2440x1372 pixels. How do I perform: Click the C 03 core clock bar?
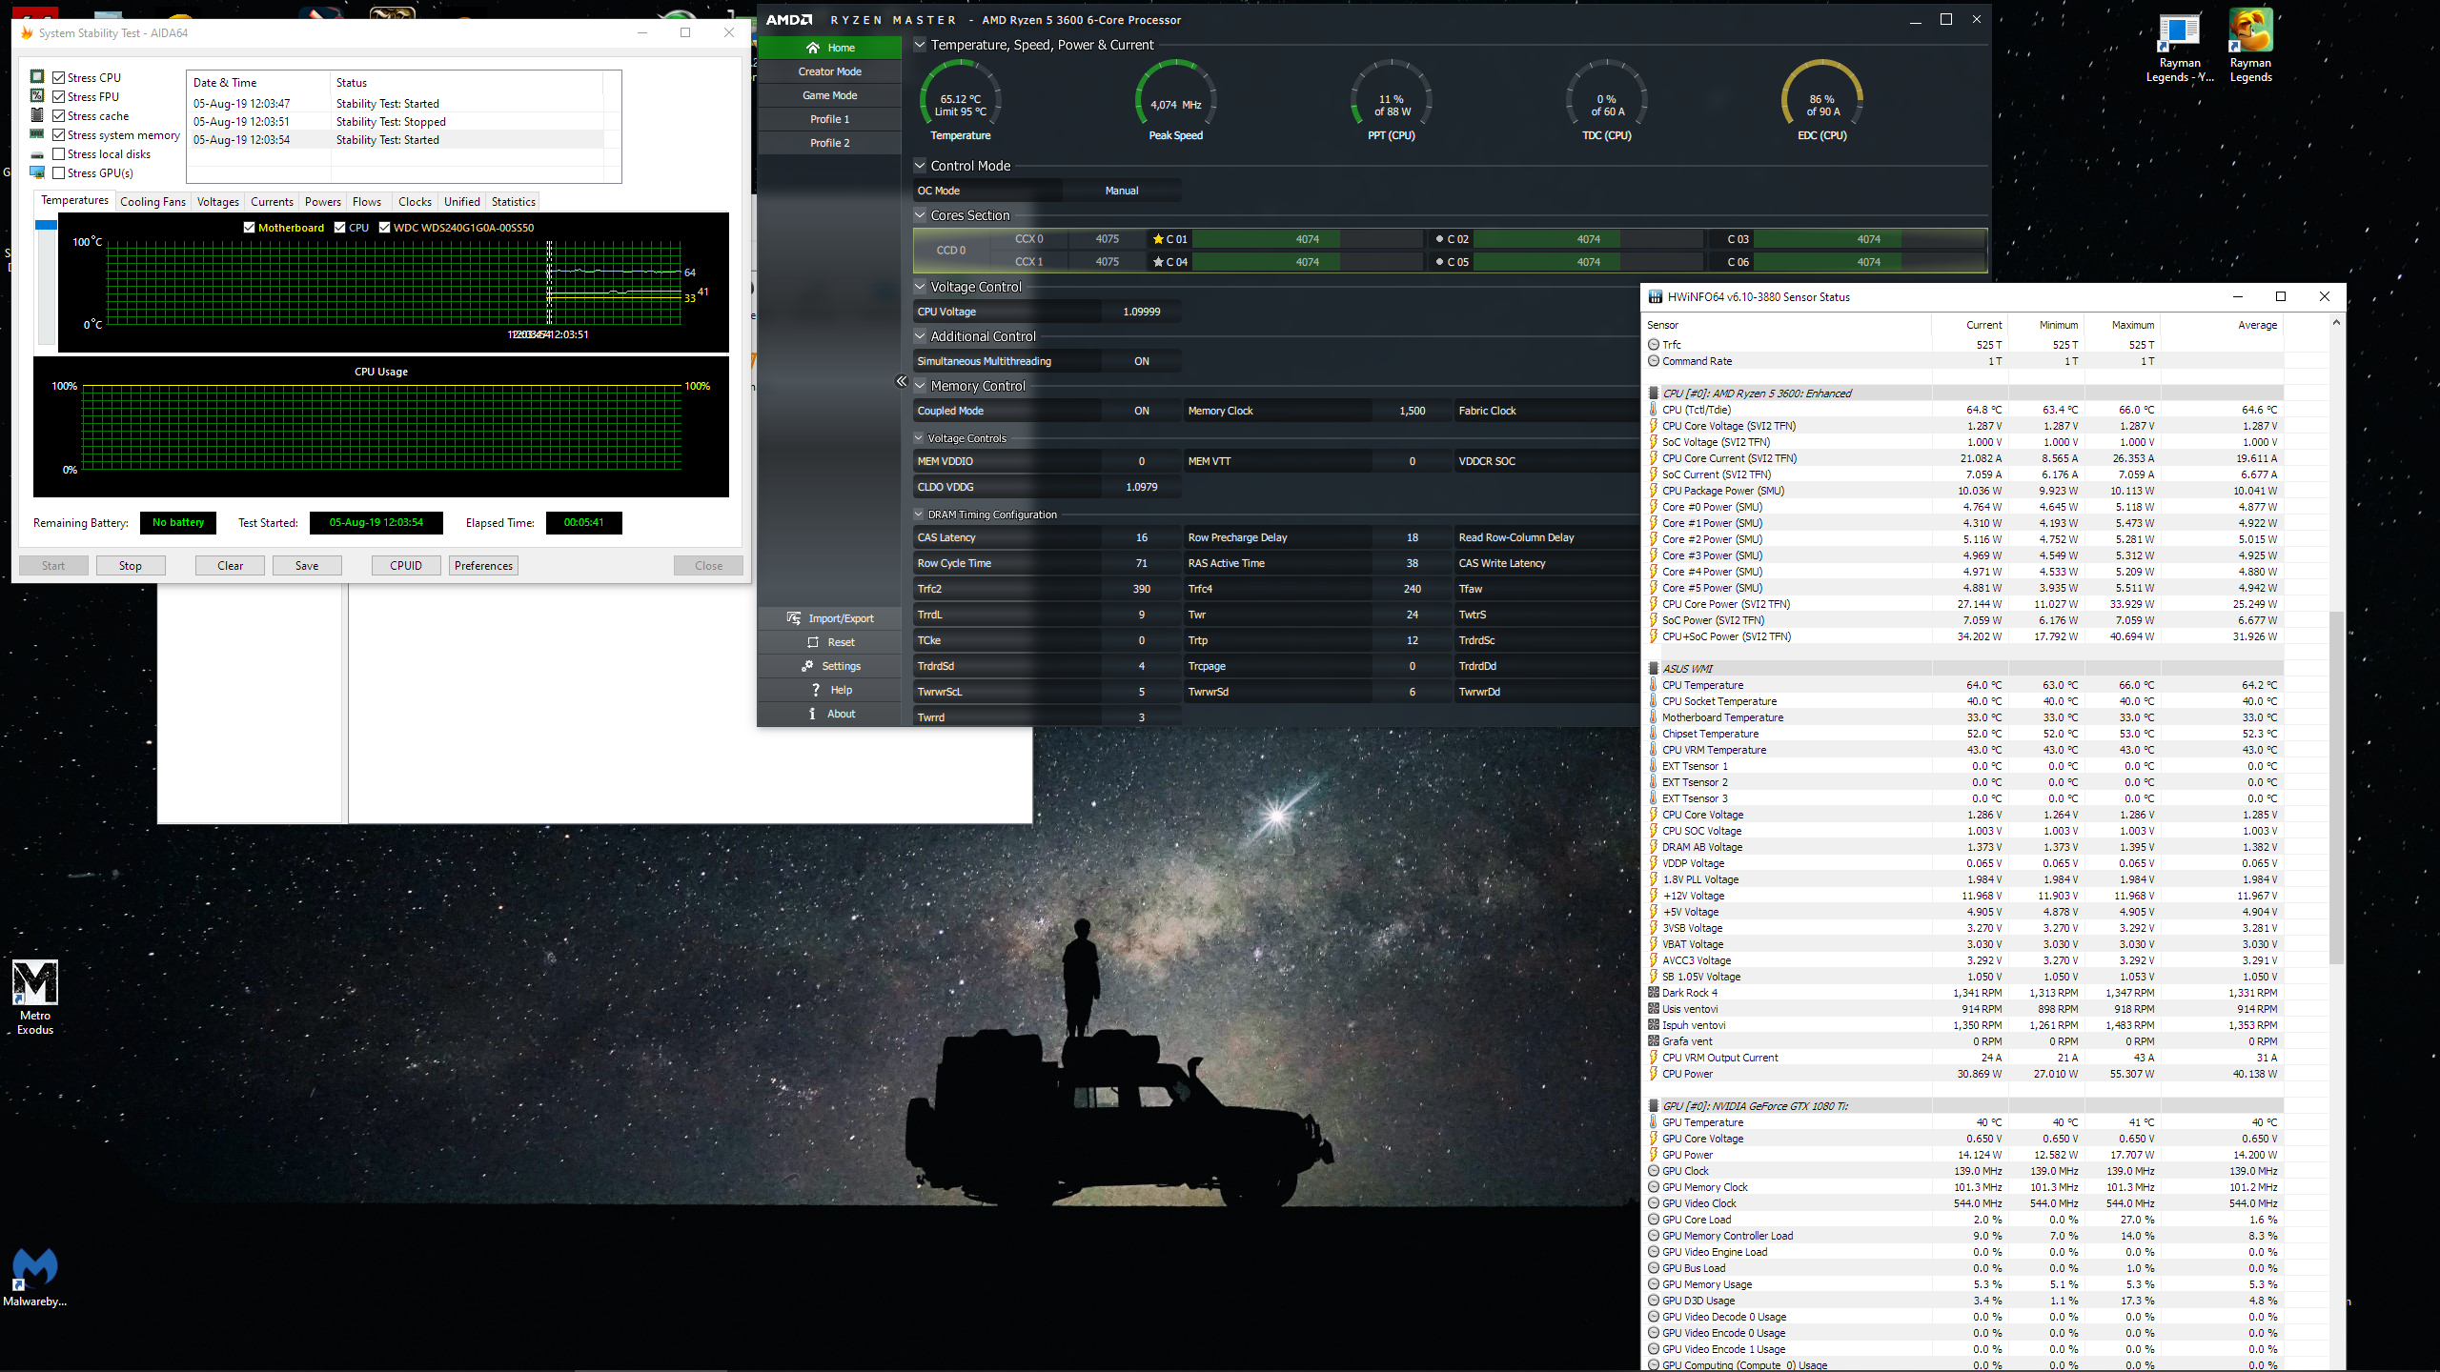pyautogui.click(x=1868, y=239)
